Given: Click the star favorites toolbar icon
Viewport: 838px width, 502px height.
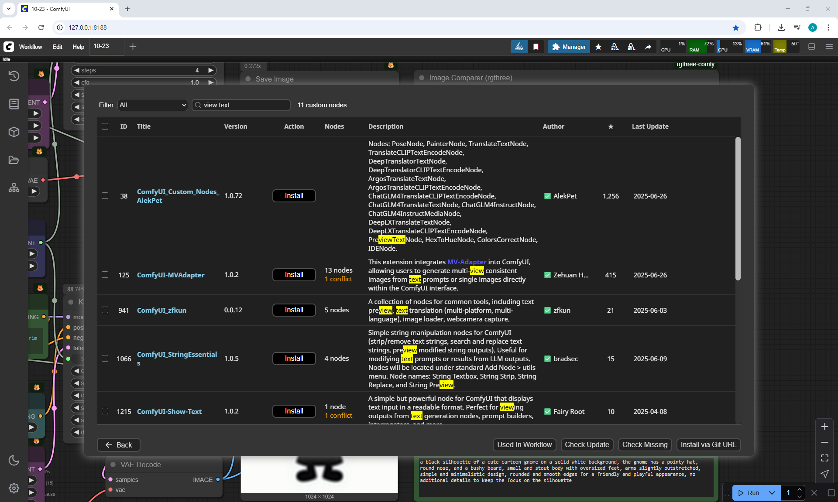Looking at the screenshot, I should click(598, 47).
